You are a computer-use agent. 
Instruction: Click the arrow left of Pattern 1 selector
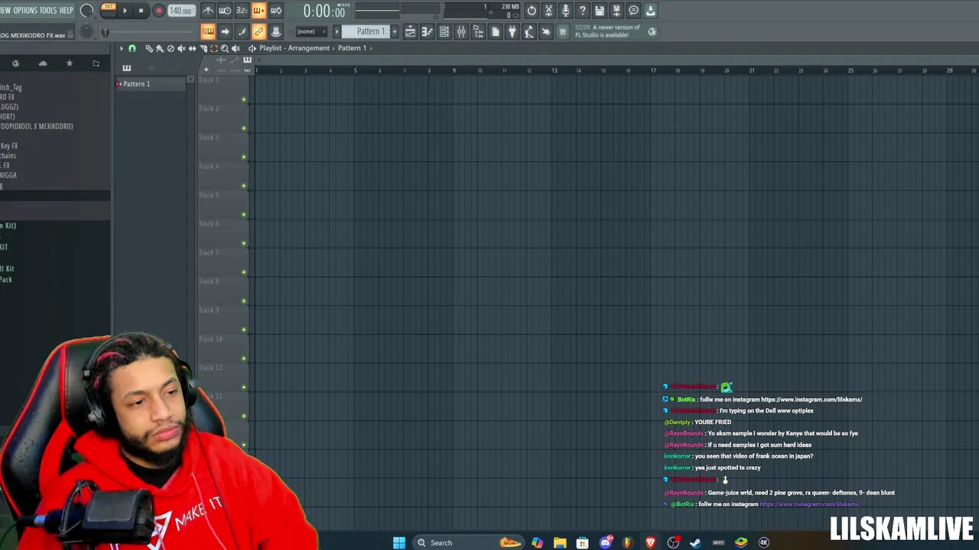pyautogui.click(x=337, y=31)
